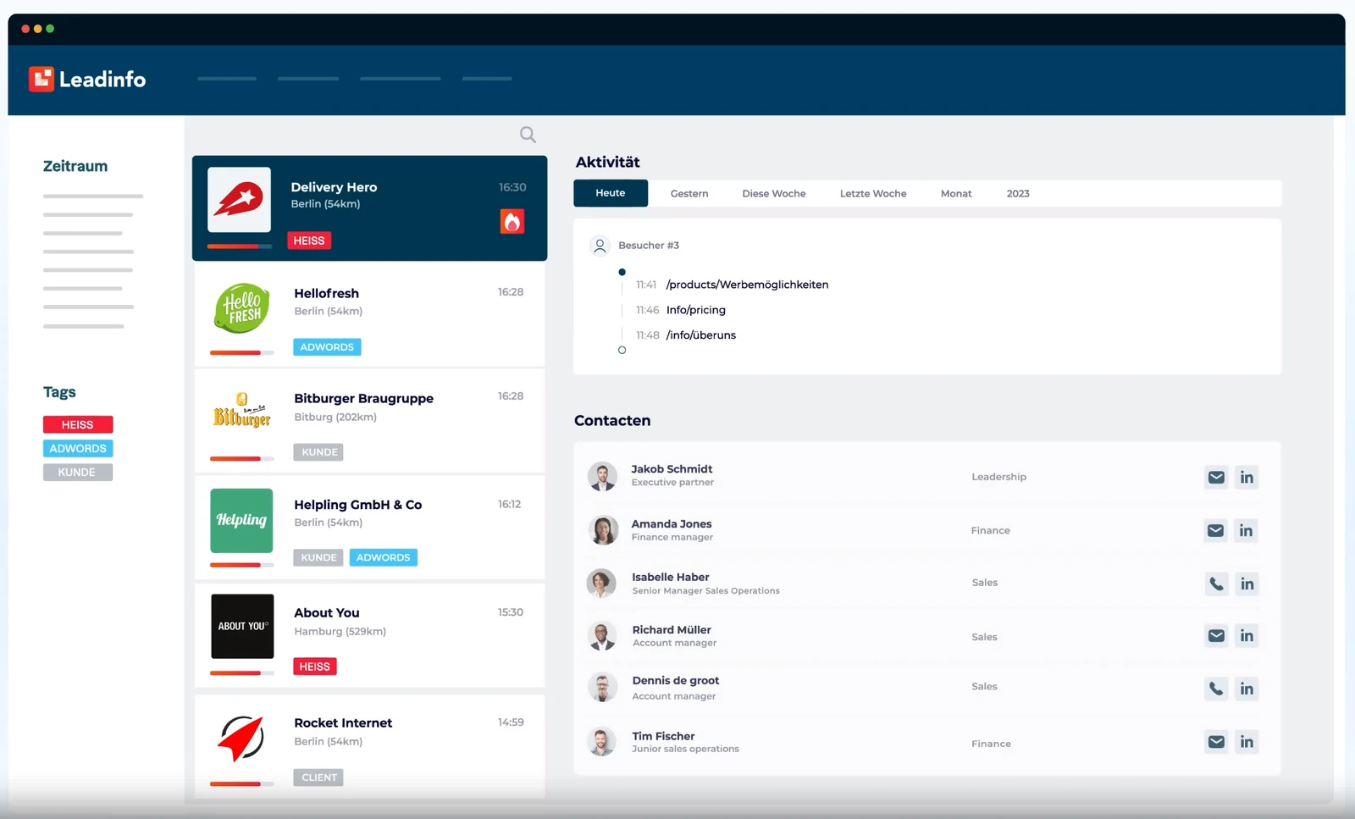Image resolution: width=1355 pixels, height=819 pixels.
Task: Click the /info/überuns page visit
Action: (701, 335)
